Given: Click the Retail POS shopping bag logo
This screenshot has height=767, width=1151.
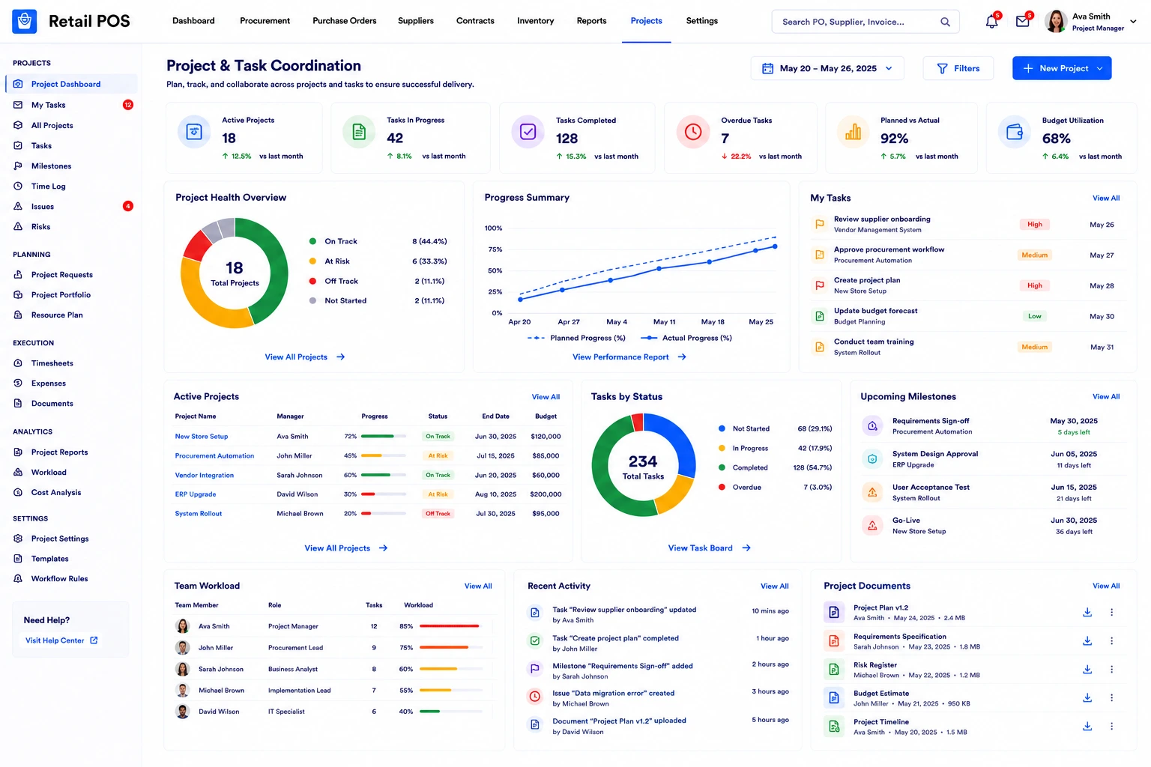Looking at the screenshot, I should pos(25,21).
